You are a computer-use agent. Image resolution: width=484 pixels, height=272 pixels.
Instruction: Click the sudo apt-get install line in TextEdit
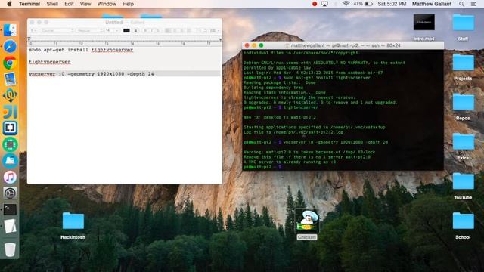[81, 50]
